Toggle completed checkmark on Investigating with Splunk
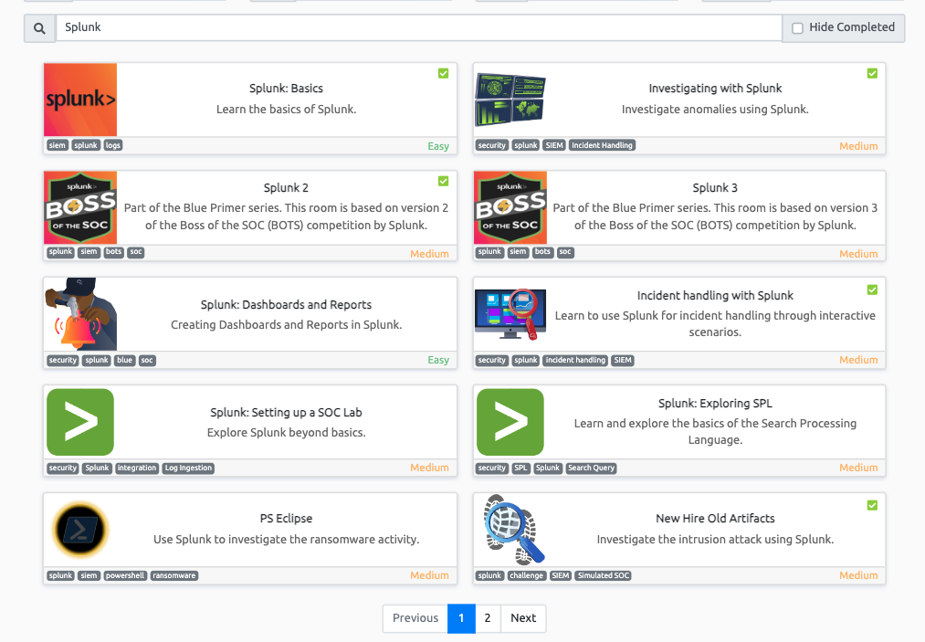The height and width of the screenshot is (642, 925). (872, 73)
